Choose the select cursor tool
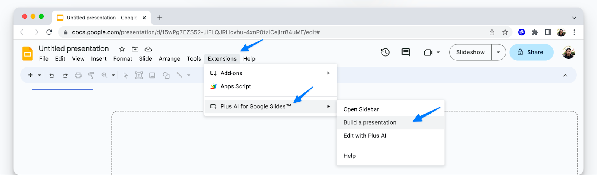Screen dimensions: 597x175 tap(125, 75)
